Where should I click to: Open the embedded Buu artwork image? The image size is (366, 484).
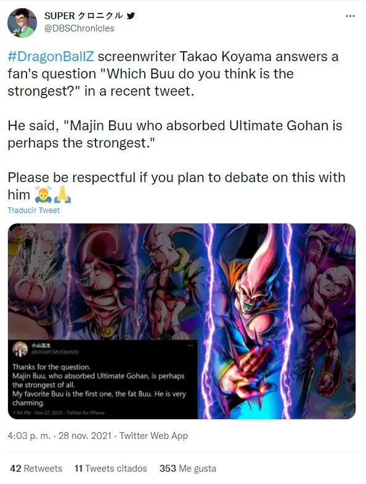click(182, 321)
